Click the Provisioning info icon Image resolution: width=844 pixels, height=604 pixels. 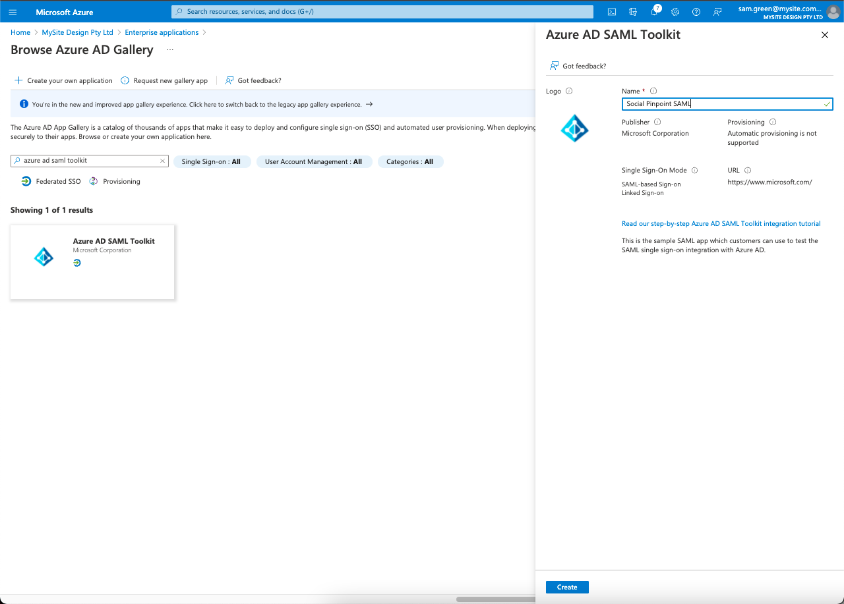coord(773,122)
